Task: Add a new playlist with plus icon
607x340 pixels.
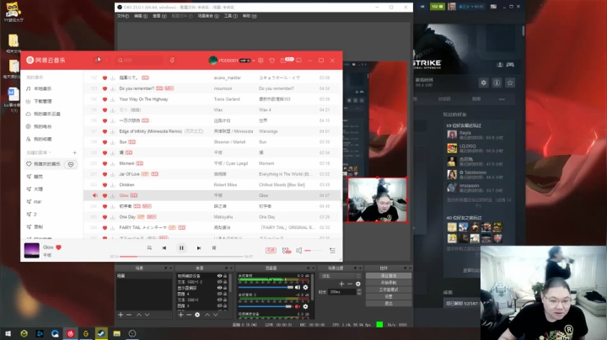Action: tap(75, 152)
